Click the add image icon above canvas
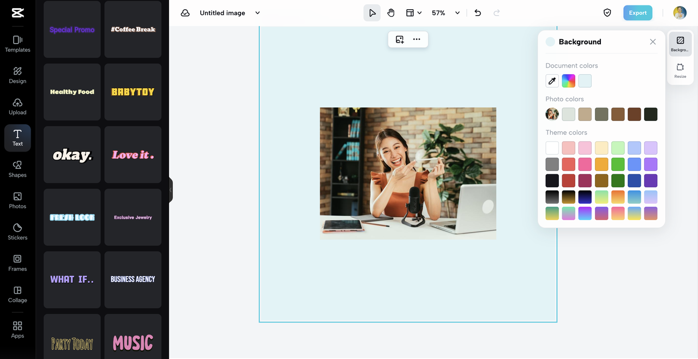 click(x=400, y=39)
